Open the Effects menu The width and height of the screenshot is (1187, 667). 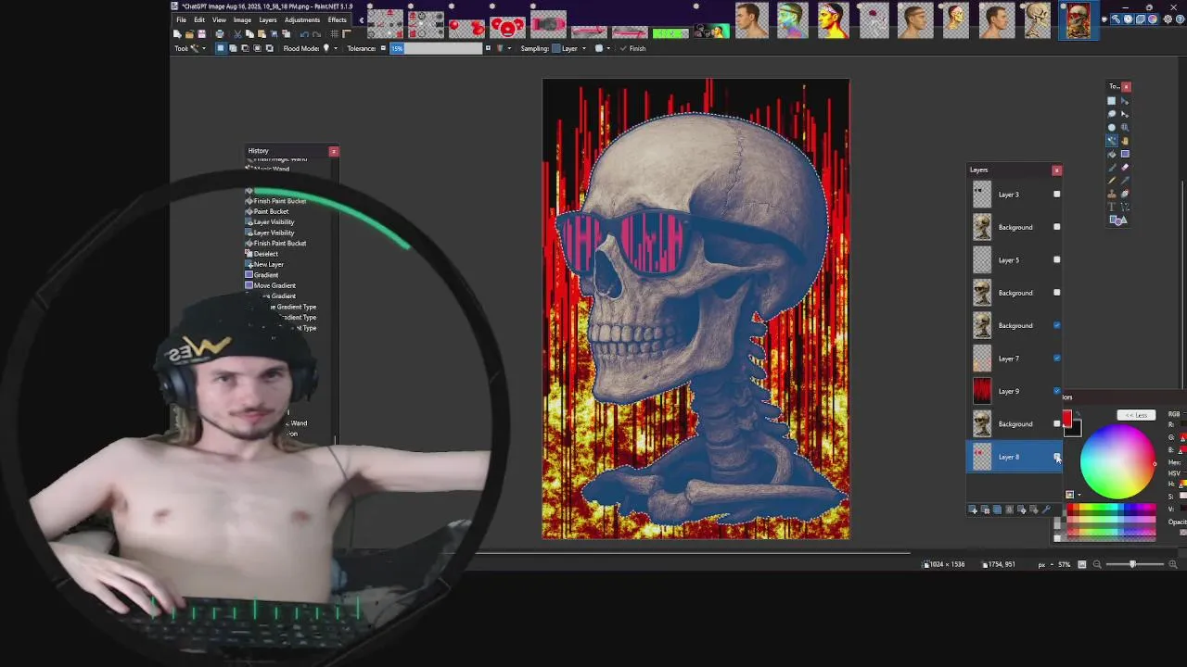(338, 19)
